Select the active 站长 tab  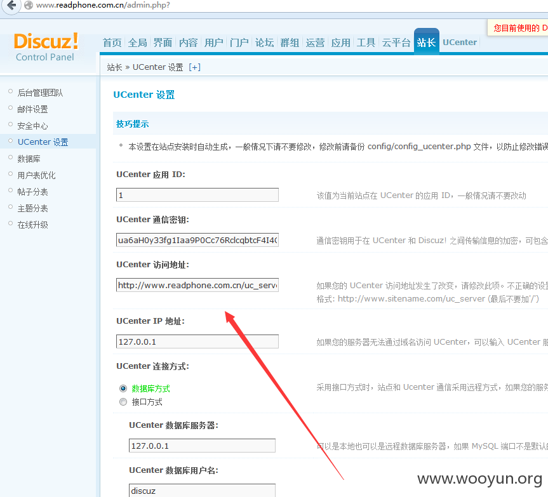point(426,42)
